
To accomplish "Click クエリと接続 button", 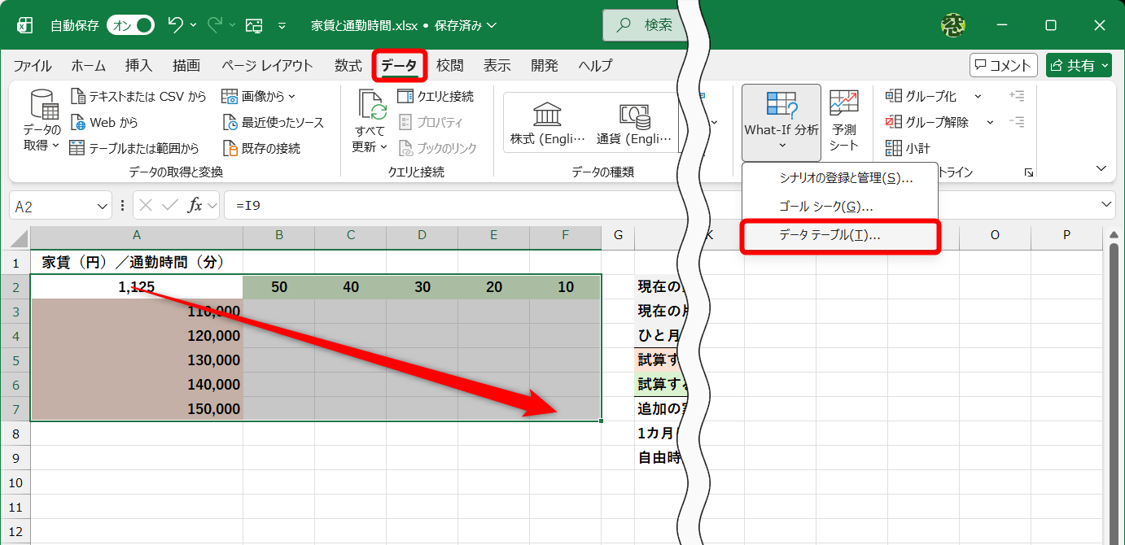I will click(x=436, y=96).
